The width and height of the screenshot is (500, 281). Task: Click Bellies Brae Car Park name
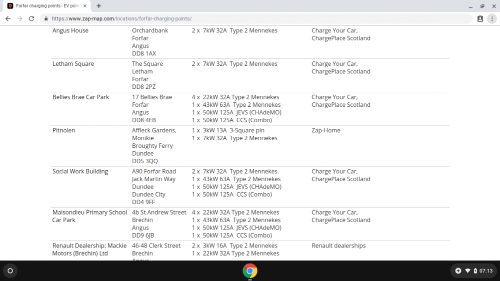[80, 97]
